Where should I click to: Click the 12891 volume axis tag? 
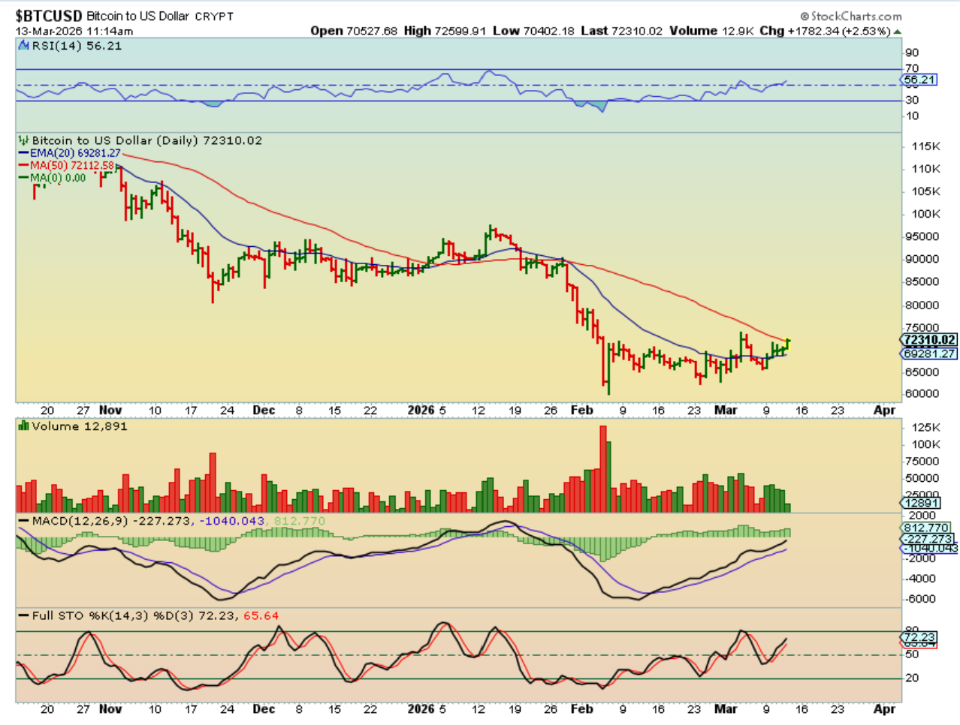click(x=921, y=504)
